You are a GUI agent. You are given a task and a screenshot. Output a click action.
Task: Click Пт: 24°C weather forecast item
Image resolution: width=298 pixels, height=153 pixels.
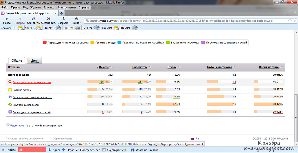pos(53,28)
